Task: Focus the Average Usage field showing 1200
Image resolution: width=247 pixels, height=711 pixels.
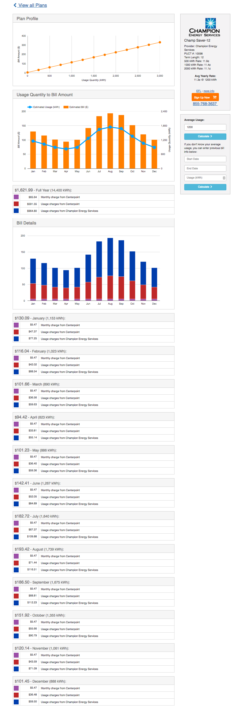Action: [x=205, y=127]
